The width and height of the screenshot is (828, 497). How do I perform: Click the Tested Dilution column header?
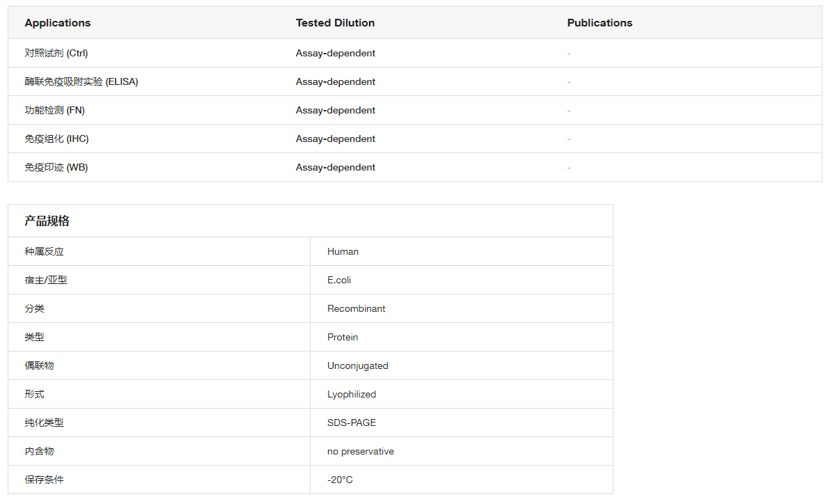(335, 23)
